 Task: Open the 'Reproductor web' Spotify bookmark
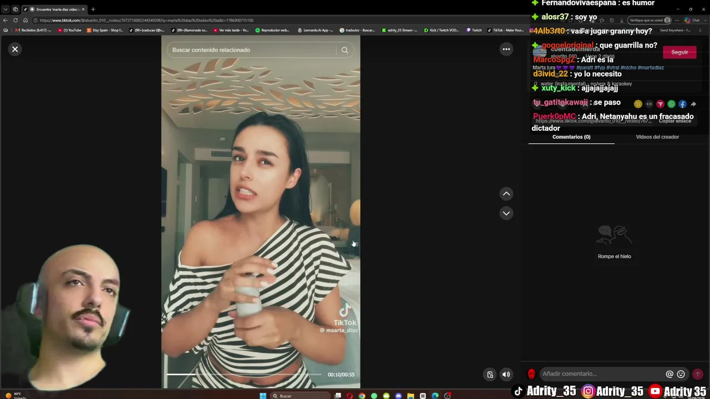(x=272, y=30)
